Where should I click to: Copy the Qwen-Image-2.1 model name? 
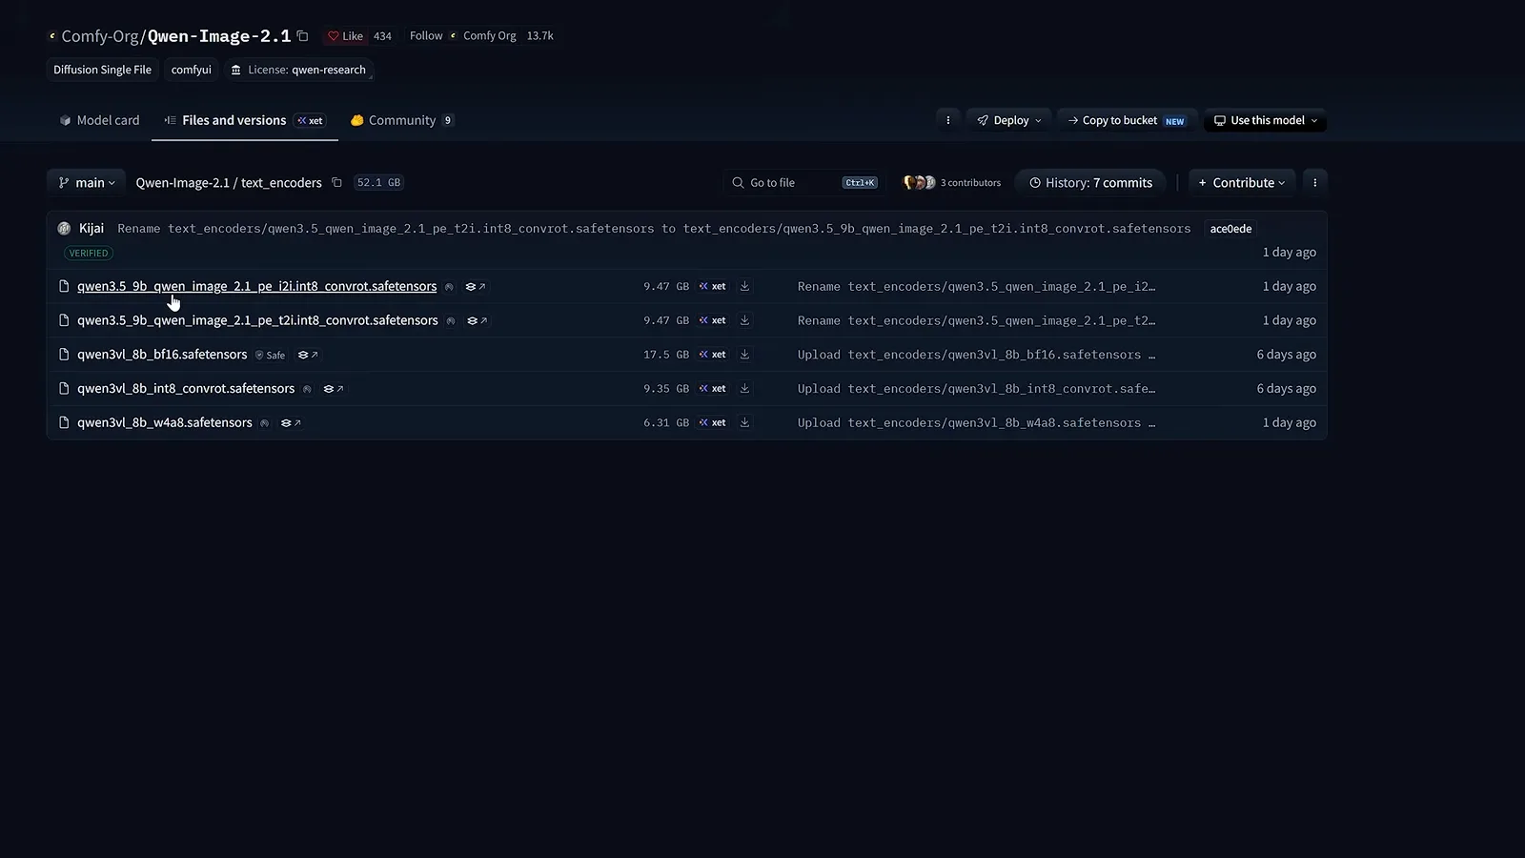(302, 36)
